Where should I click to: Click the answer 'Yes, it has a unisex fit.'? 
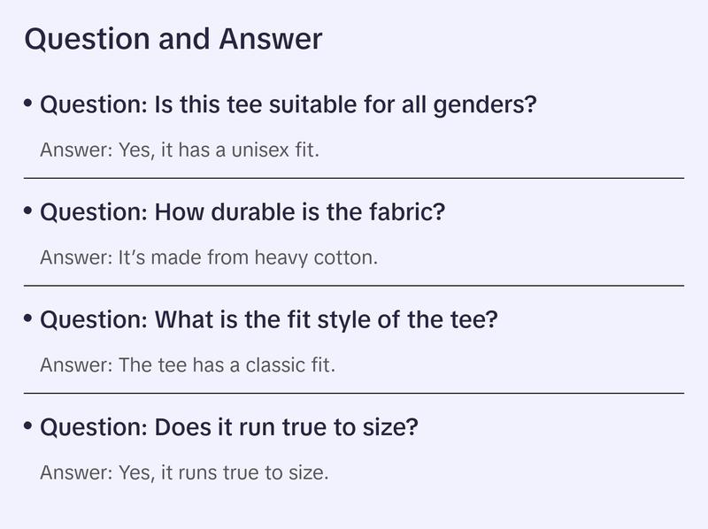coord(179,150)
